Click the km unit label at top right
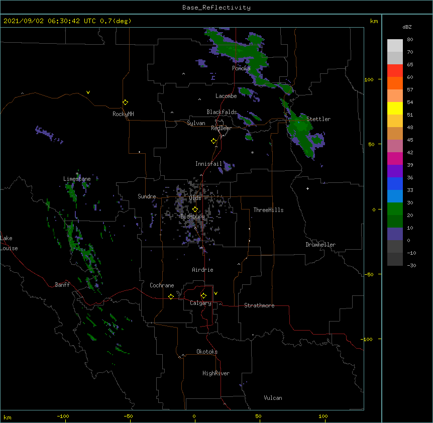433x423 pixels. (x=374, y=21)
